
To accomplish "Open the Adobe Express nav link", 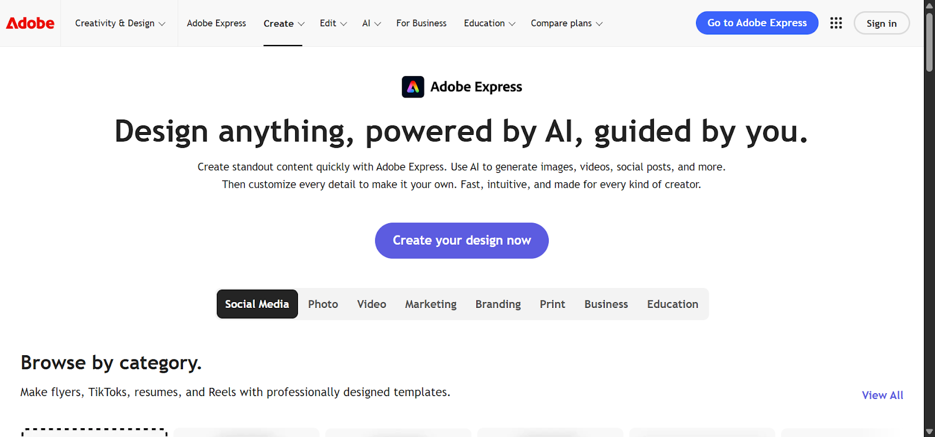I will tap(216, 23).
